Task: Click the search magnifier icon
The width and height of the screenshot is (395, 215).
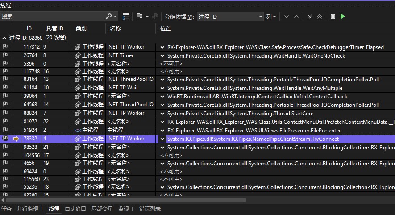Action: point(109,16)
